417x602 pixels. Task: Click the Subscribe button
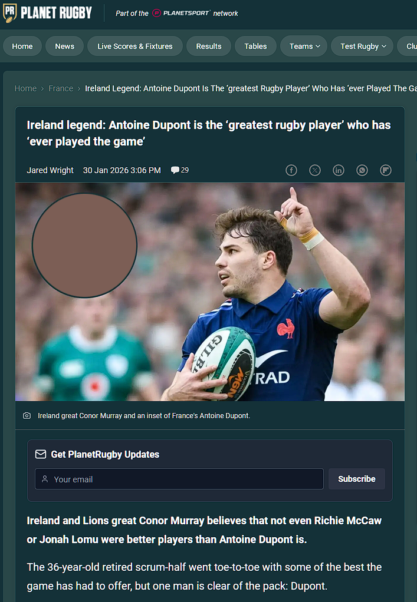click(x=357, y=479)
